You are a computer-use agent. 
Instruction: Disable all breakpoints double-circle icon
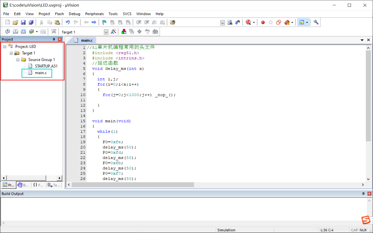pyautogui.click(x=279, y=23)
